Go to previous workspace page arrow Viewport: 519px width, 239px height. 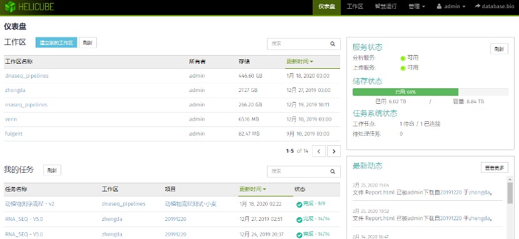pos(319,151)
